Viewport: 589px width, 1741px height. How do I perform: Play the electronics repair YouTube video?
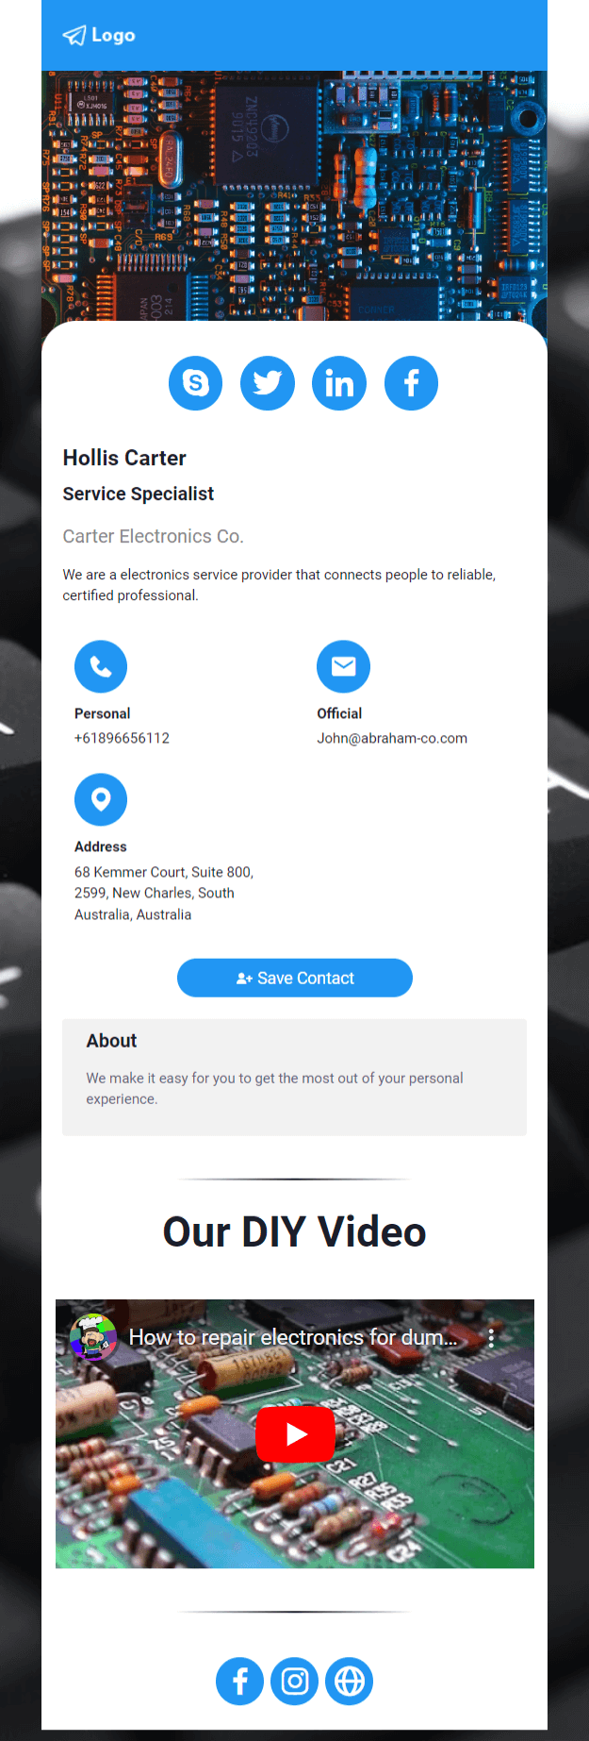click(295, 1434)
